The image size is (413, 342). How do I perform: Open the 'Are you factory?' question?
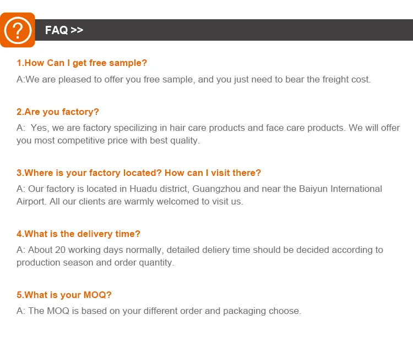[58, 112]
